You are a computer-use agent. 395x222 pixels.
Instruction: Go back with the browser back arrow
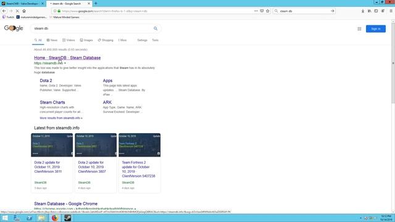4,11
